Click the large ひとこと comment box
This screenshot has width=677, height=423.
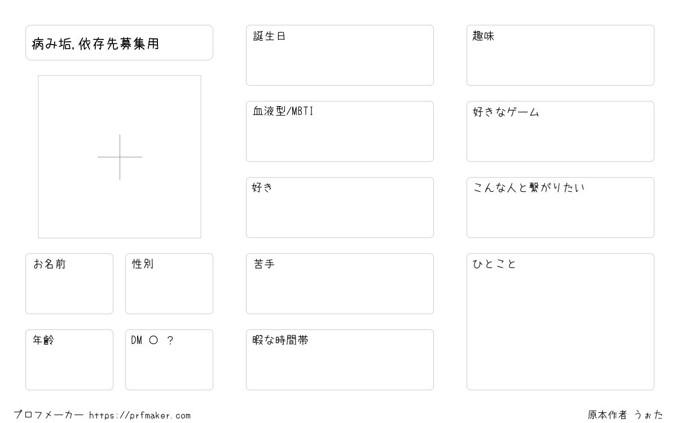point(560,321)
